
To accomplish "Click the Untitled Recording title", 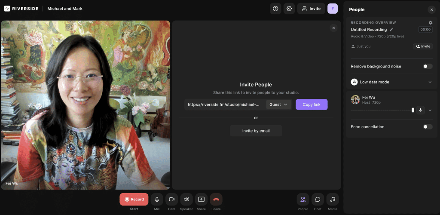I will coord(369,30).
